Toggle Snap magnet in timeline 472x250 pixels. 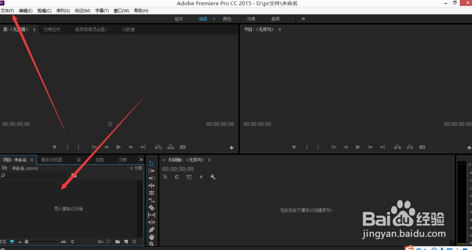[177, 177]
